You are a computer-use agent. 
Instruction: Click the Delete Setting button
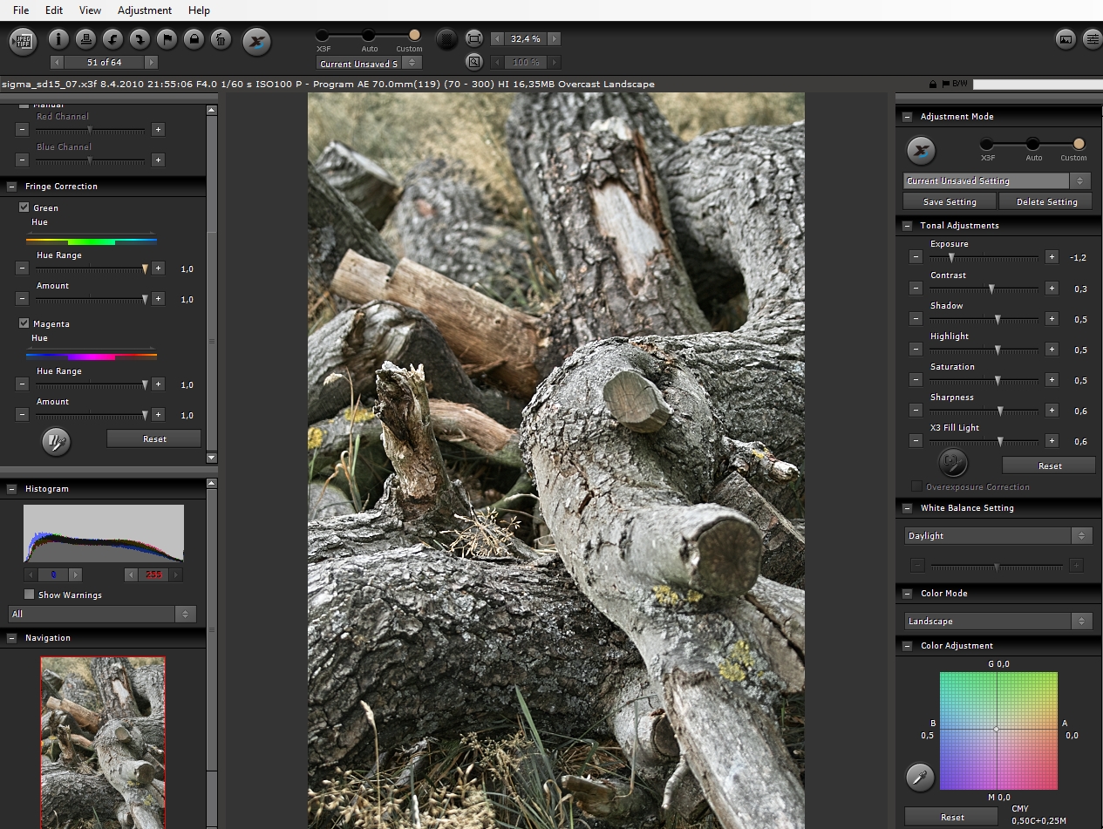click(1047, 201)
